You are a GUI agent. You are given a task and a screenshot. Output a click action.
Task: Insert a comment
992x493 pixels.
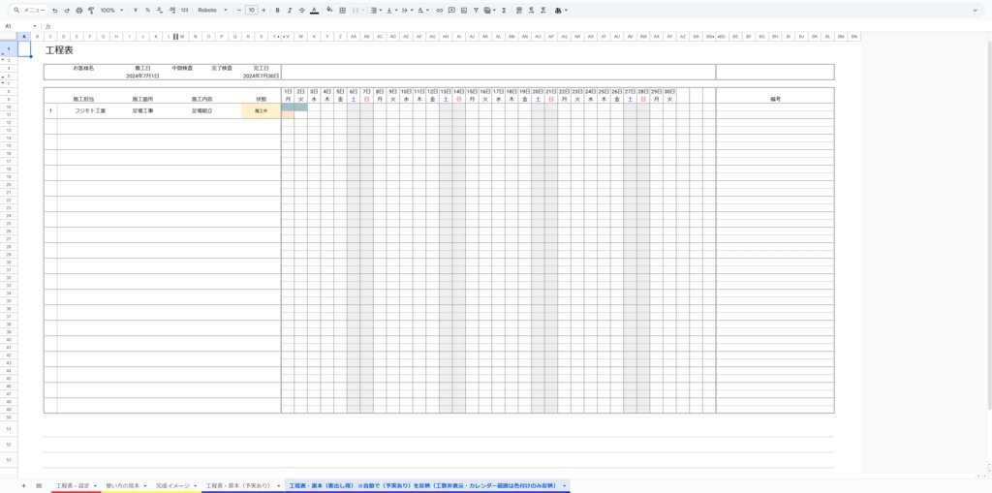451,11
